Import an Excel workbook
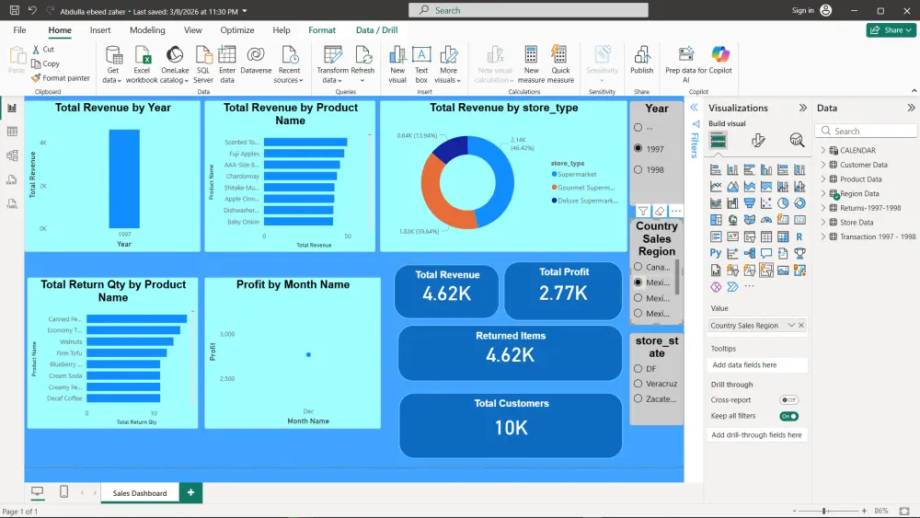The height and width of the screenshot is (518, 920). (x=142, y=64)
